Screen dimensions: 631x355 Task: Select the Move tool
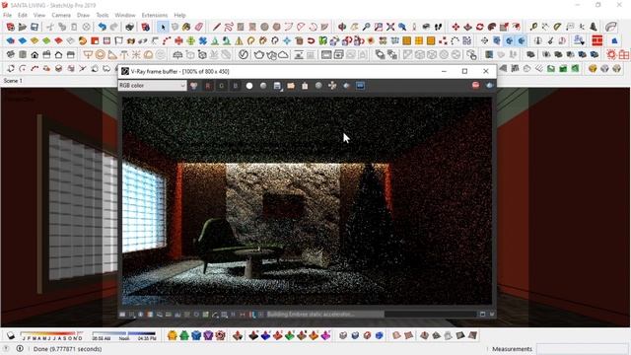456,27
